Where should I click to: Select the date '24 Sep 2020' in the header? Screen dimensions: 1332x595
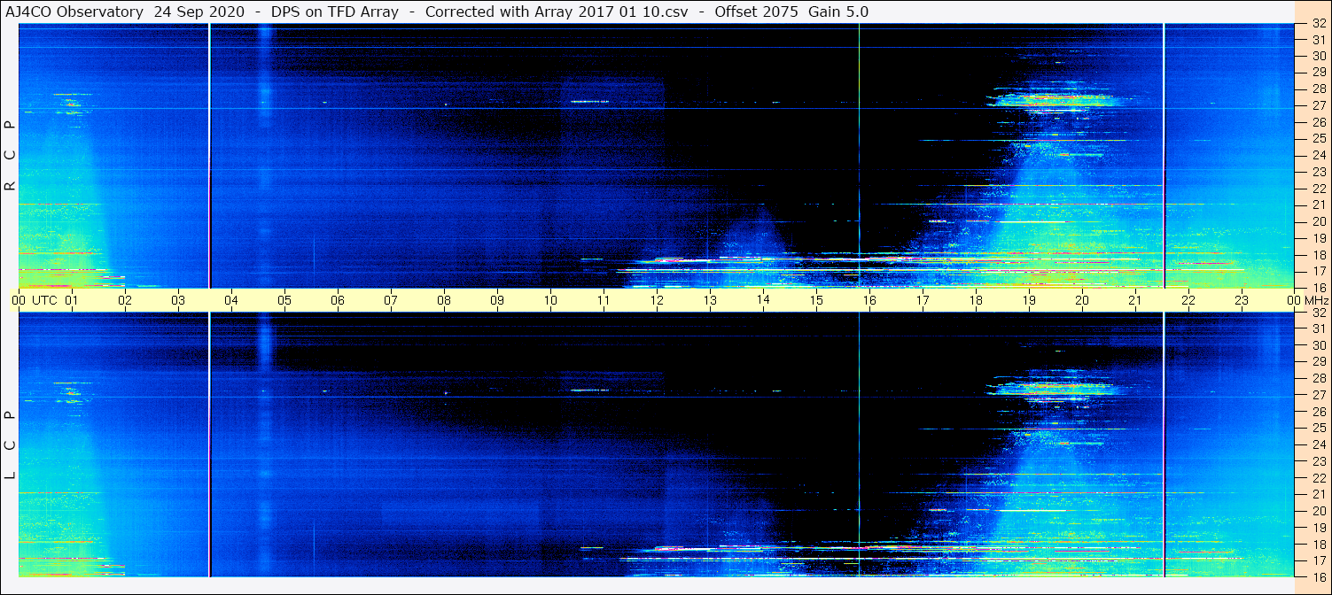pyautogui.click(x=199, y=12)
